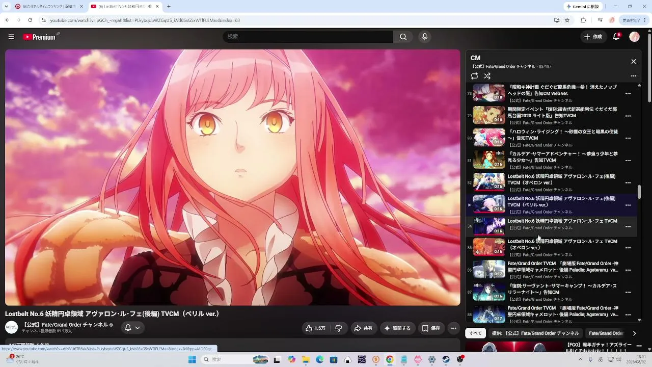Open the subscription notification bell dropdown

point(132,328)
